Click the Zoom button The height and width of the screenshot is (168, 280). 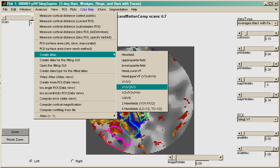click(x=15, y=132)
